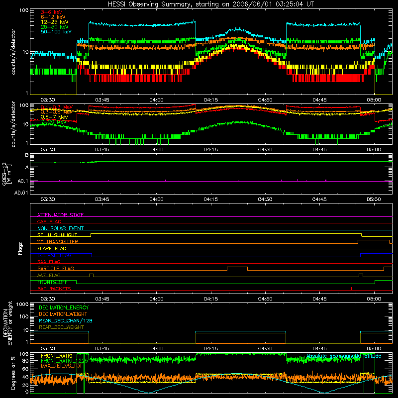This screenshot has width=398, height=398.
Task: Select the ATTENUATOR_STATE flag label
Action: tap(60, 215)
